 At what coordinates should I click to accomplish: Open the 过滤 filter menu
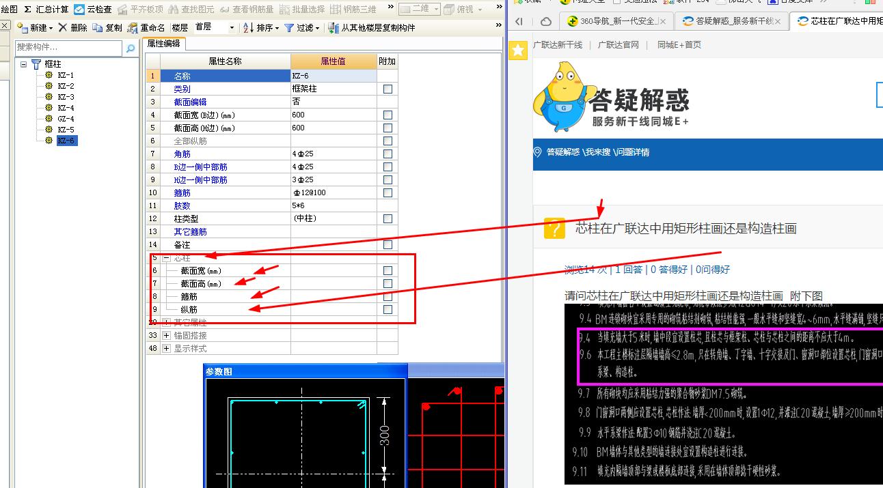point(301,27)
